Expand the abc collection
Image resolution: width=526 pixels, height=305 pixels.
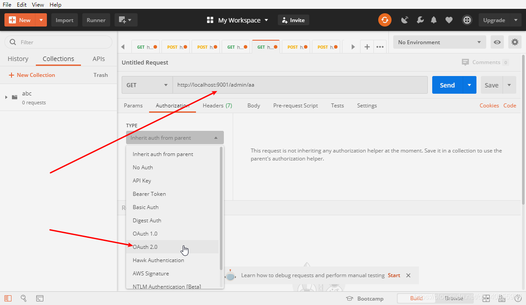coord(6,97)
